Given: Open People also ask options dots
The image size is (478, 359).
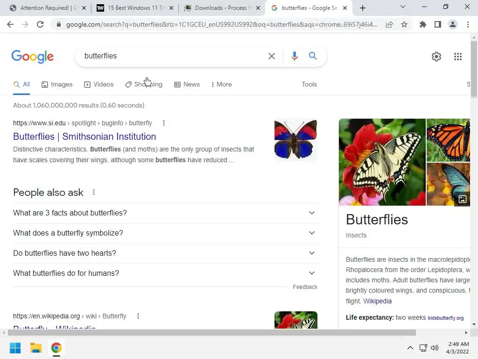Looking at the screenshot, I should tap(94, 192).
